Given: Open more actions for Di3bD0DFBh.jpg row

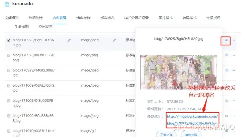Looking at the screenshot, I should 233,101.
